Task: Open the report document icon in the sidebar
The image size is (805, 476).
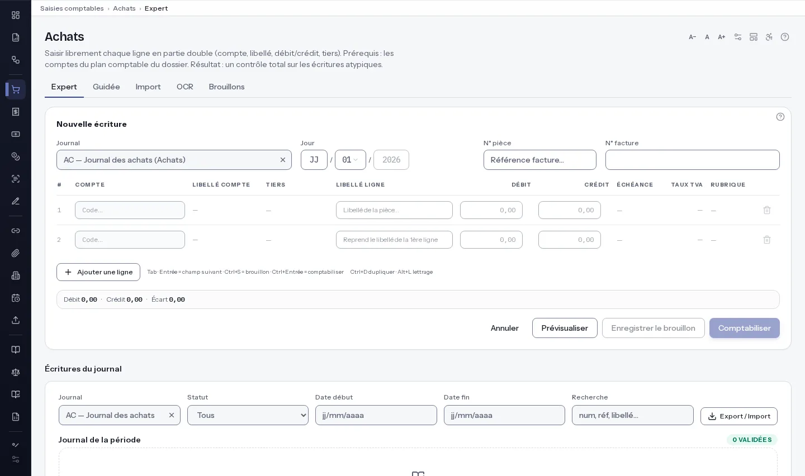Action: (x=16, y=37)
